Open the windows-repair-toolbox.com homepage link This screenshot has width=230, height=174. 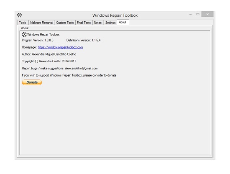(x=60, y=47)
